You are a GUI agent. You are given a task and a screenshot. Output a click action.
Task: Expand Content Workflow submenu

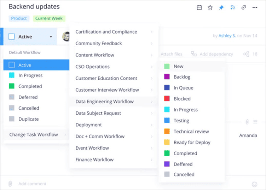click(x=114, y=55)
